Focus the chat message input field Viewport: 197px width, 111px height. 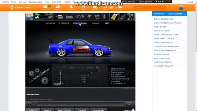[80, 104]
